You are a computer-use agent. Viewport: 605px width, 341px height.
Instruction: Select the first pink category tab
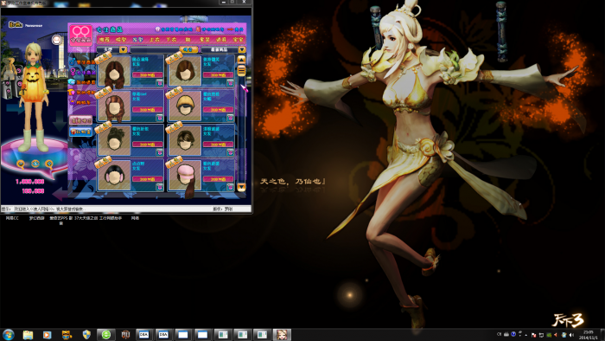click(105, 40)
